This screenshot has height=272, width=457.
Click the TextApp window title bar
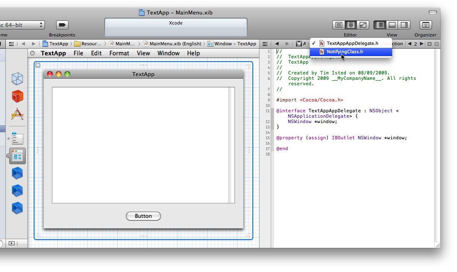(x=143, y=74)
